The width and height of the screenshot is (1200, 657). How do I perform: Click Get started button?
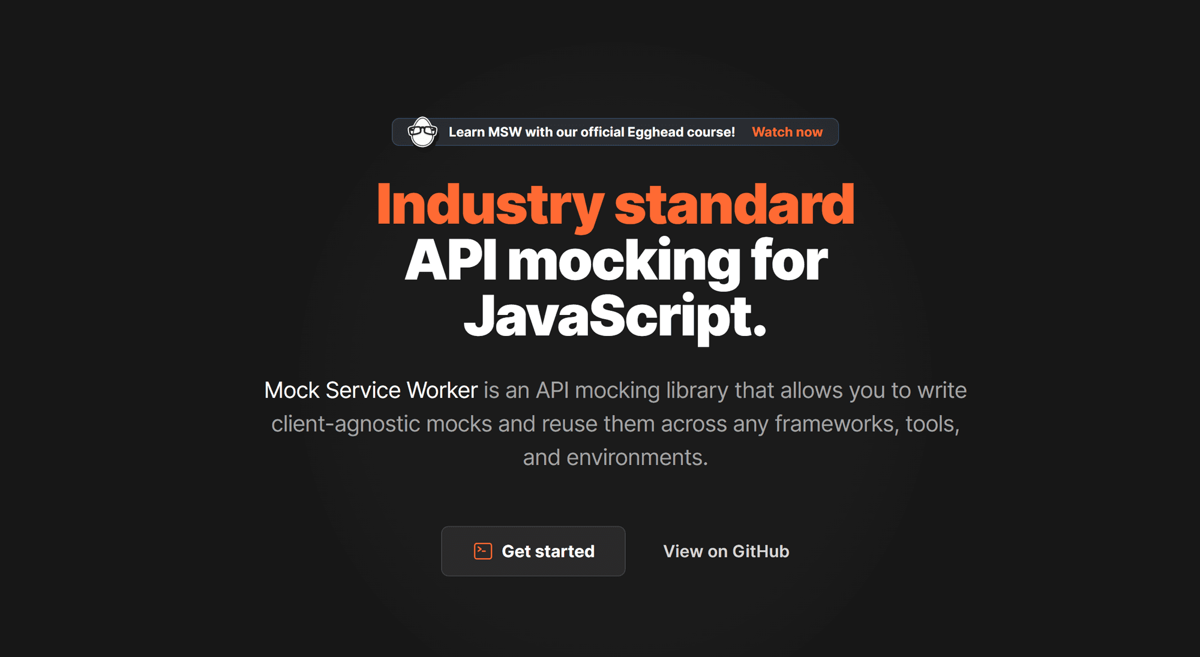(533, 552)
